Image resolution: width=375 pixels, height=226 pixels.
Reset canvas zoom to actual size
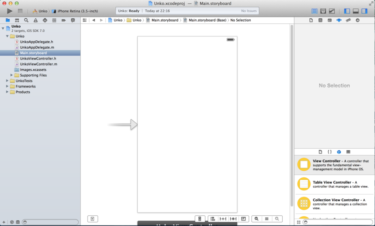(267, 219)
